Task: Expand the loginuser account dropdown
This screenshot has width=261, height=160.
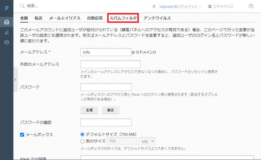Action: pos(200,7)
